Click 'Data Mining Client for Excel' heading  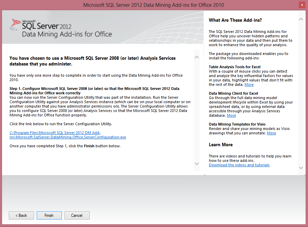point(233,93)
